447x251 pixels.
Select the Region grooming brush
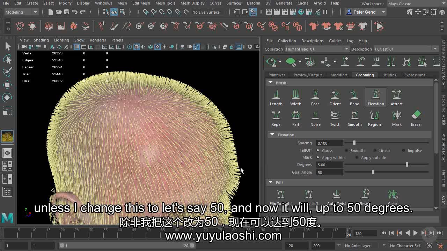click(374, 118)
